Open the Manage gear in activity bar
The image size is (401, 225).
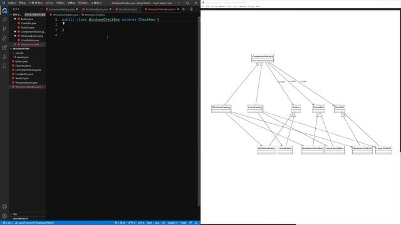click(4, 216)
